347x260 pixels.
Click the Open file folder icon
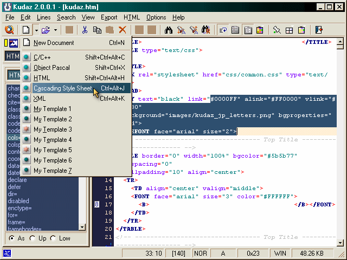click(46, 30)
